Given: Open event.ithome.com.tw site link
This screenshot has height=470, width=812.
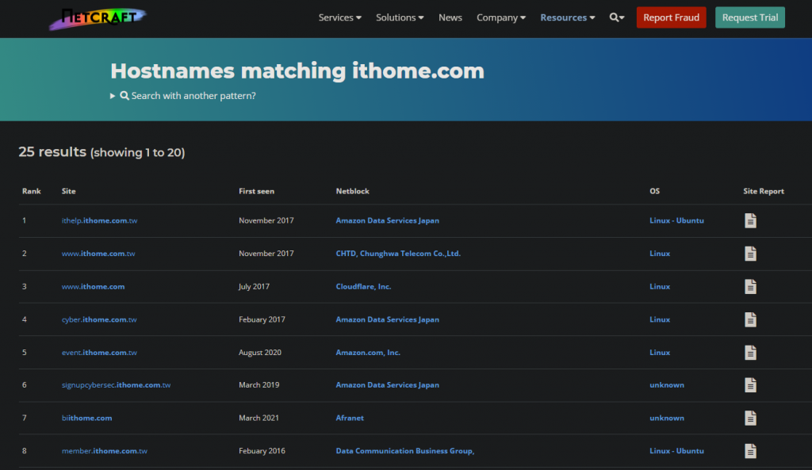Looking at the screenshot, I should click(99, 353).
